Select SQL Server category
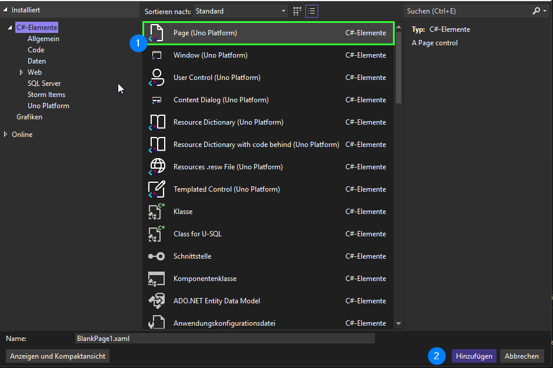Viewport: 553px width, 368px height. click(44, 83)
